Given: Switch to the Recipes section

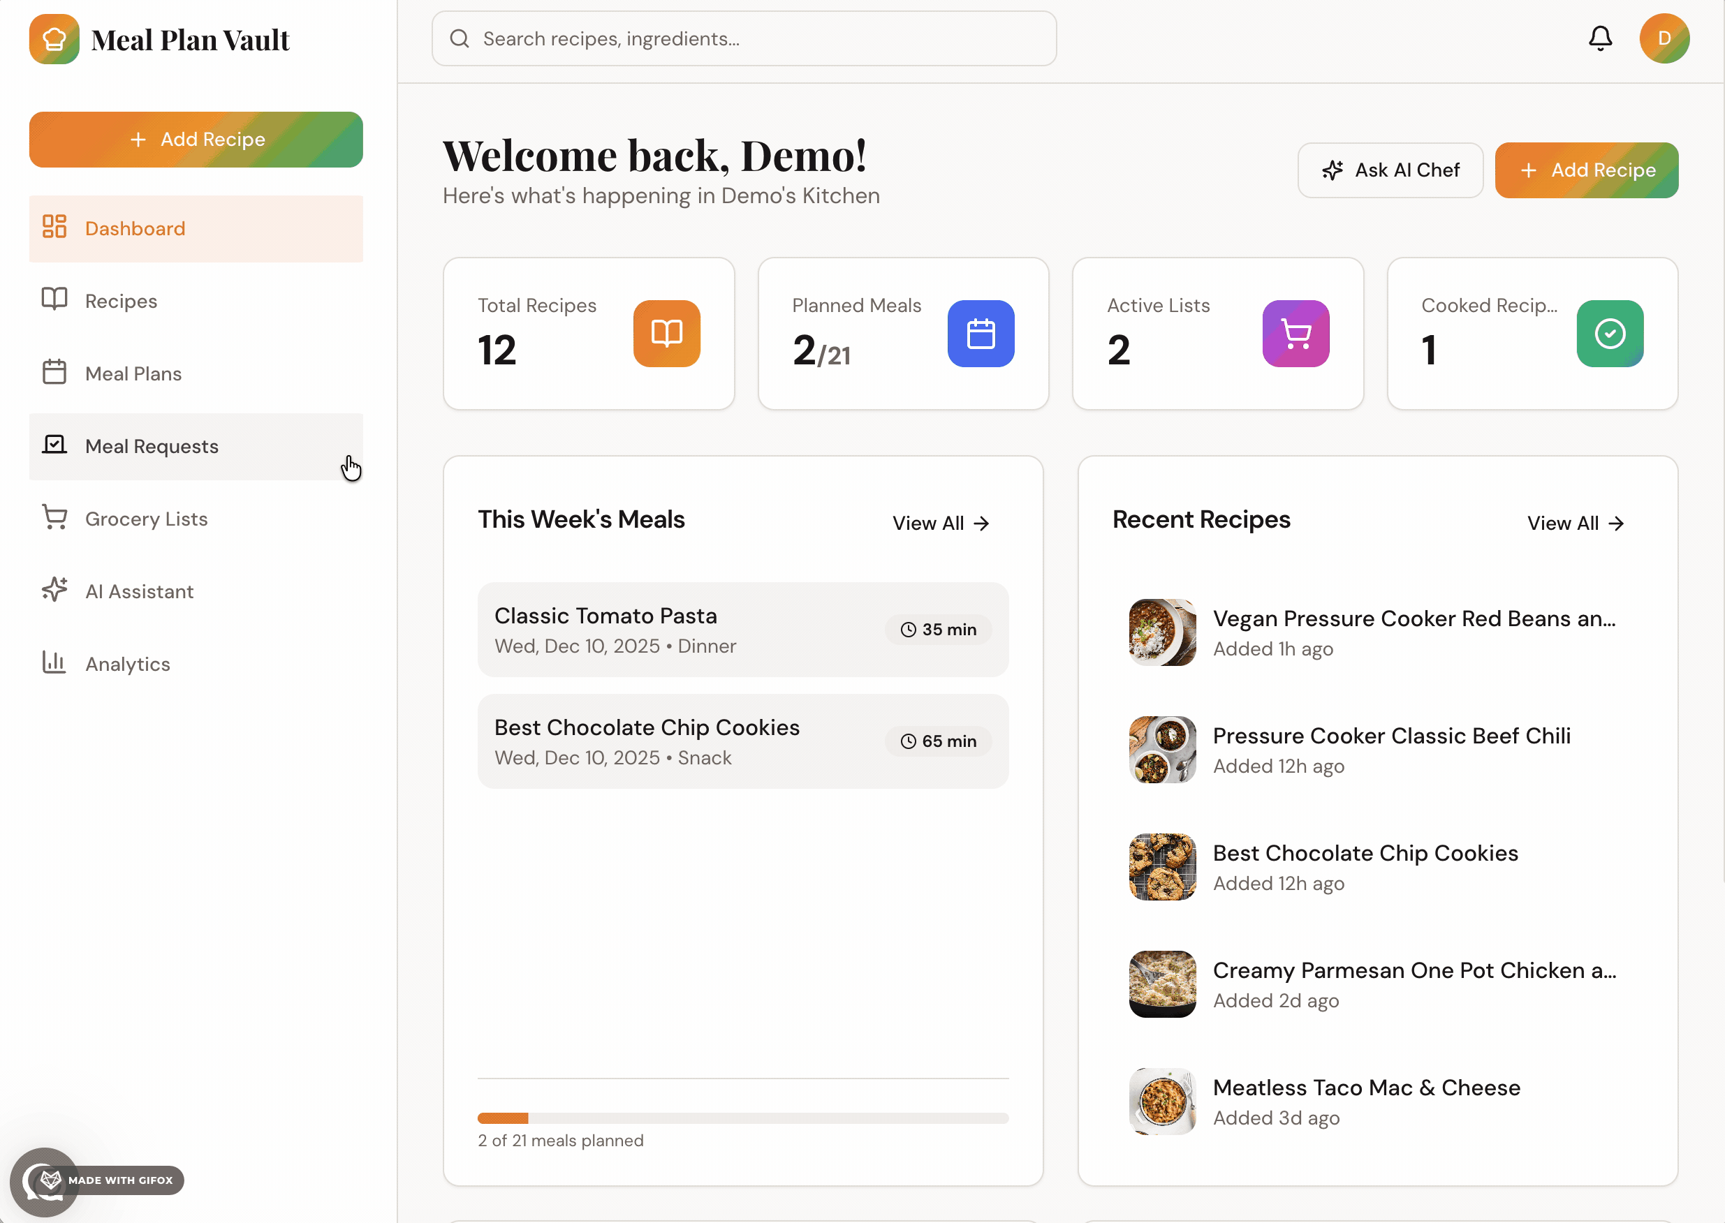Looking at the screenshot, I should pos(196,302).
